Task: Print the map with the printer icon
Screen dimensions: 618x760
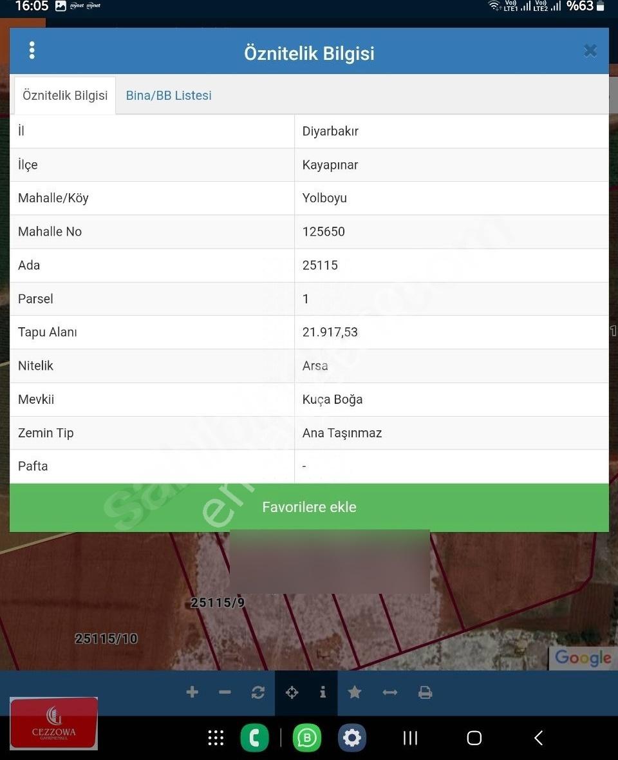Action: (x=426, y=692)
